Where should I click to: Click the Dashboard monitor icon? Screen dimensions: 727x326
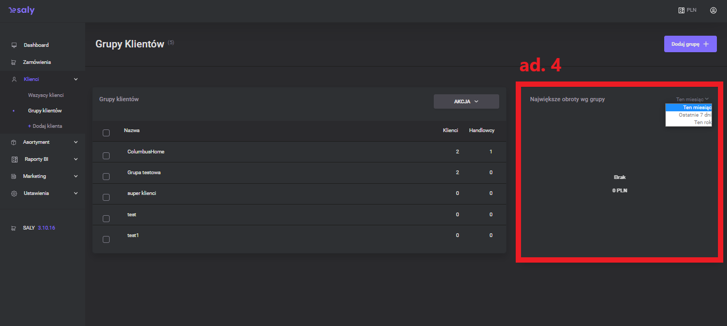click(14, 45)
